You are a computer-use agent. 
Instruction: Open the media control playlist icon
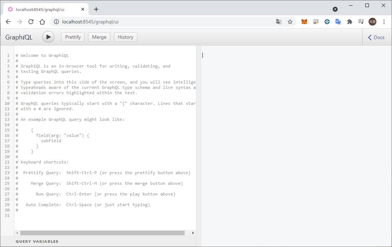coord(361,22)
